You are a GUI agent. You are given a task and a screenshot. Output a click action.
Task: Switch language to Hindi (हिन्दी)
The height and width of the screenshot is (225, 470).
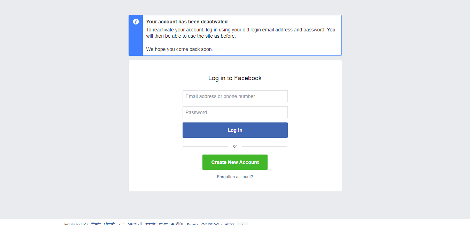pyautogui.click(x=96, y=224)
